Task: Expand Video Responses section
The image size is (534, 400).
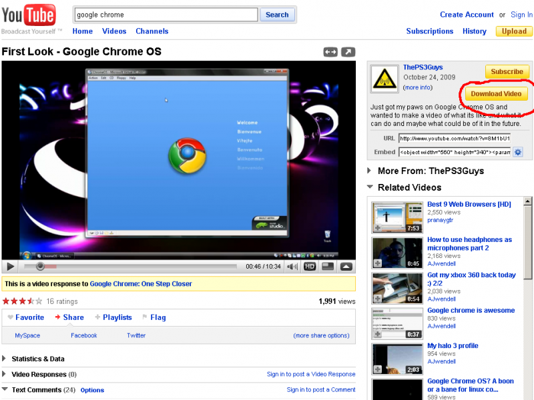Action: tap(4, 374)
